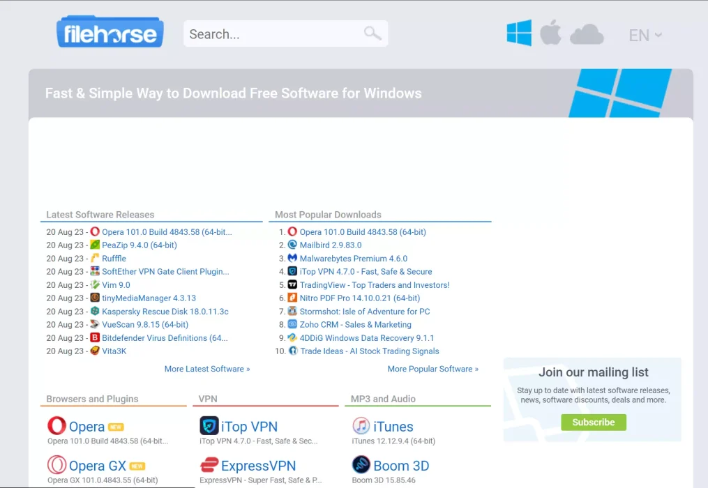Open Stormshot: Isle of Adventure link
The image size is (708, 488).
point(365,312)
